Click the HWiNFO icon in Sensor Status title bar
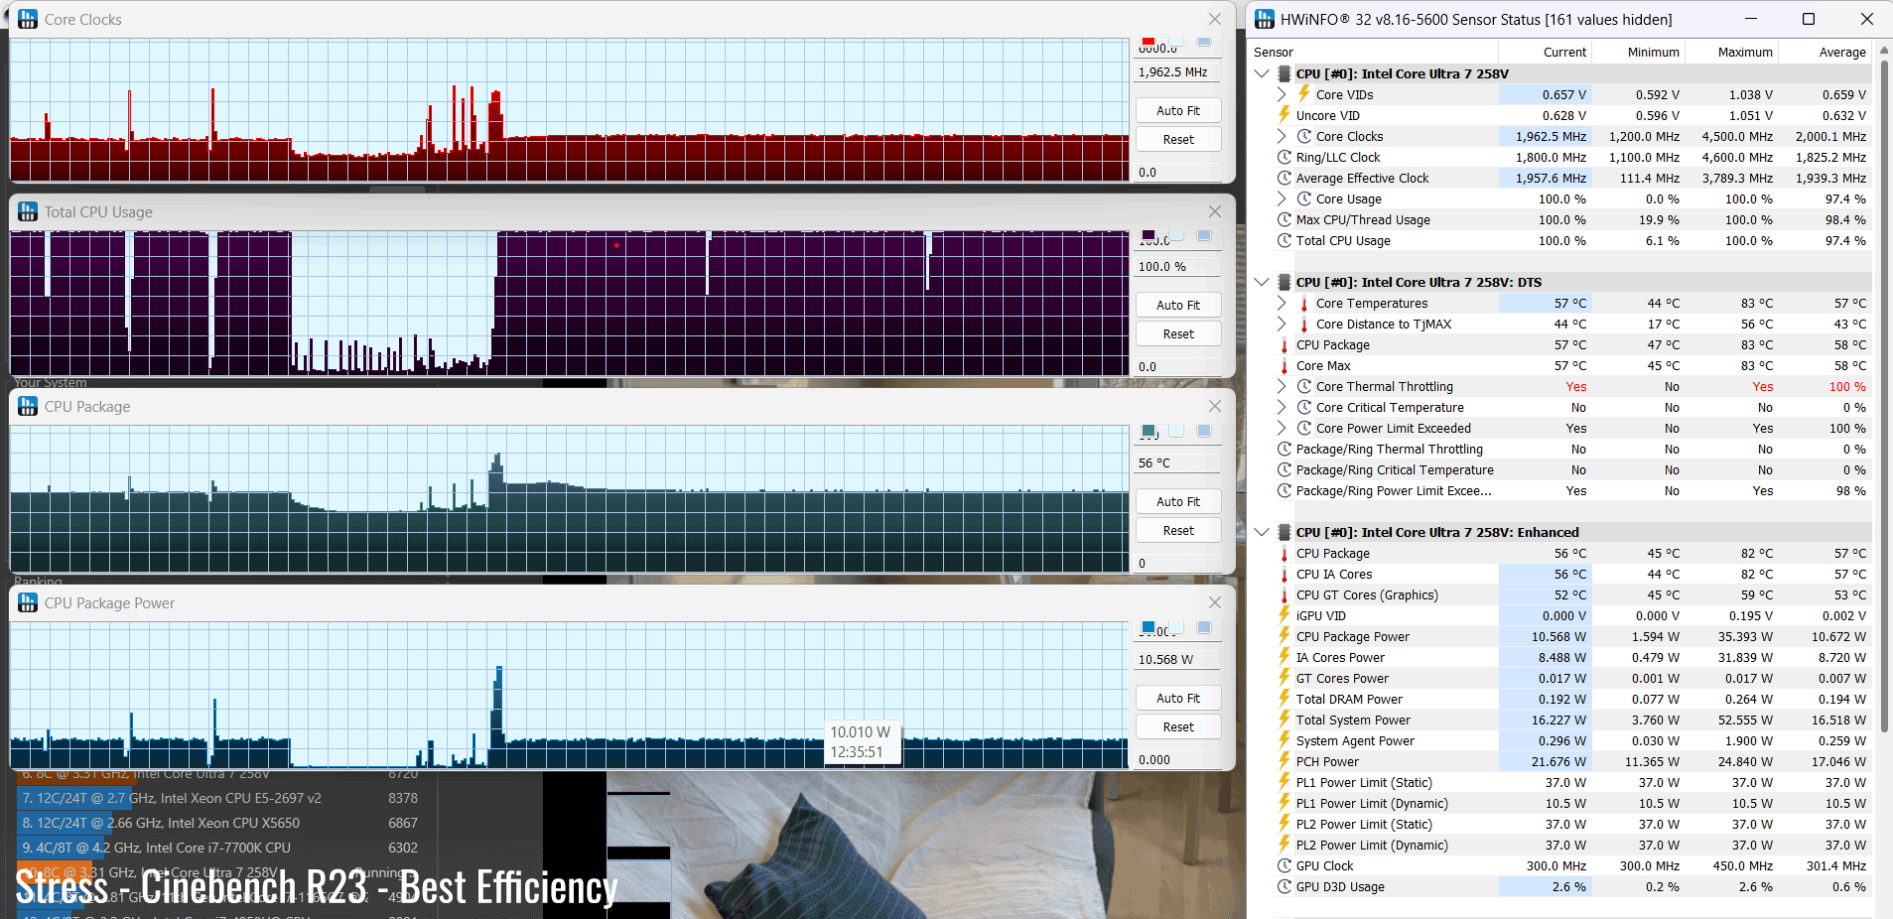 coord(1265,19)
